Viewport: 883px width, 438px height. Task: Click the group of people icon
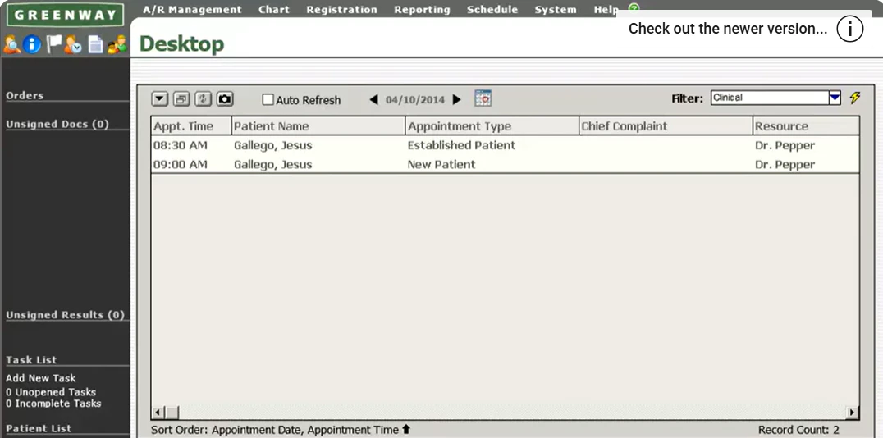point(117,44)
